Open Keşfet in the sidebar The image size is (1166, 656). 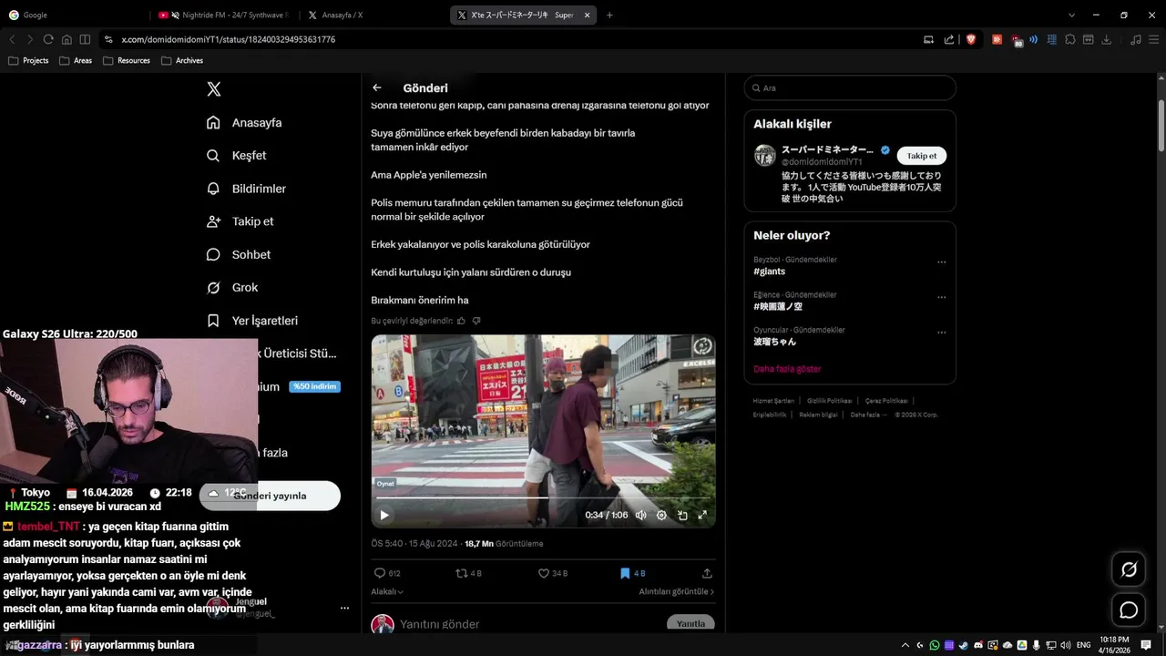tap(237, 156)
